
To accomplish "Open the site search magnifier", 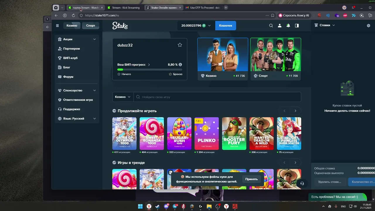I will coord(271,25).
